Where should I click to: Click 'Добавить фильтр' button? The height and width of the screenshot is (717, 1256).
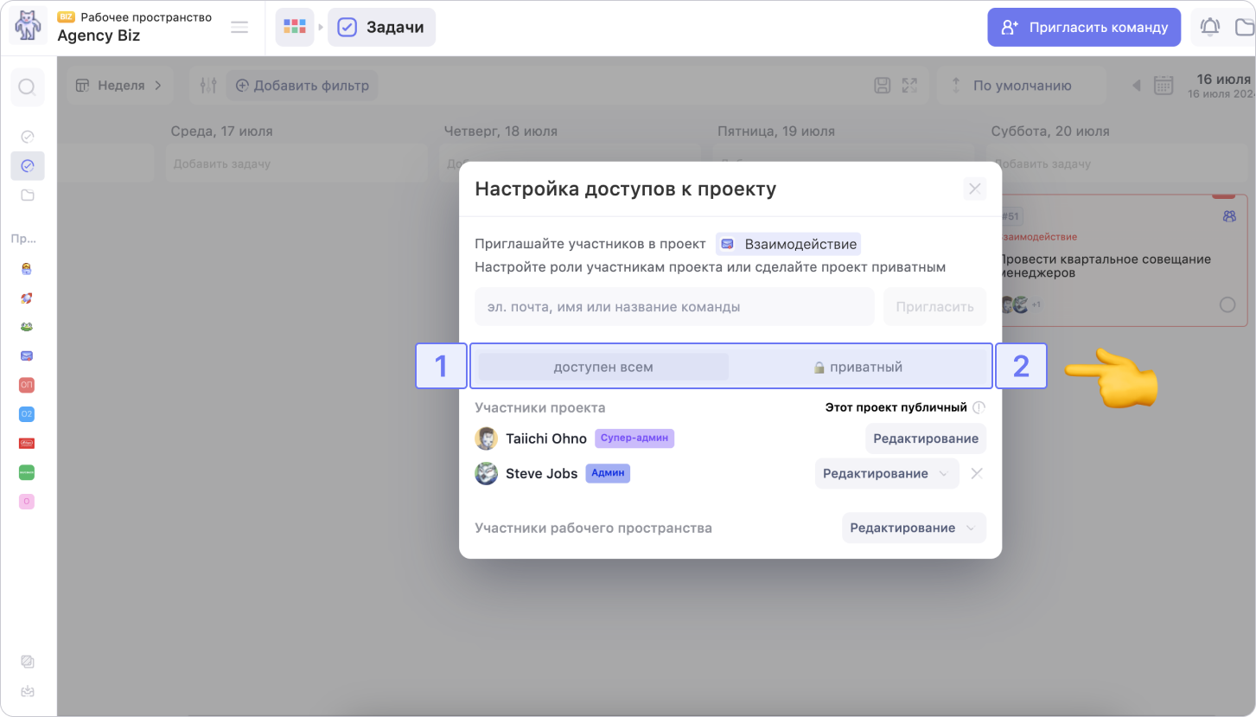(302, 86)
